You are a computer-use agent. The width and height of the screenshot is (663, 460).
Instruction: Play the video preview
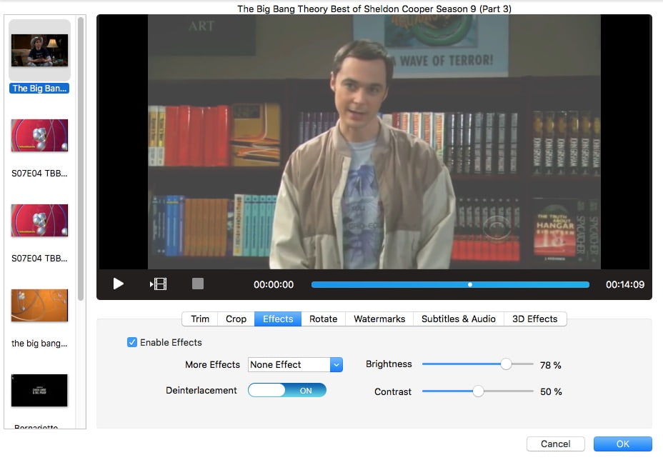pos(119,284)
